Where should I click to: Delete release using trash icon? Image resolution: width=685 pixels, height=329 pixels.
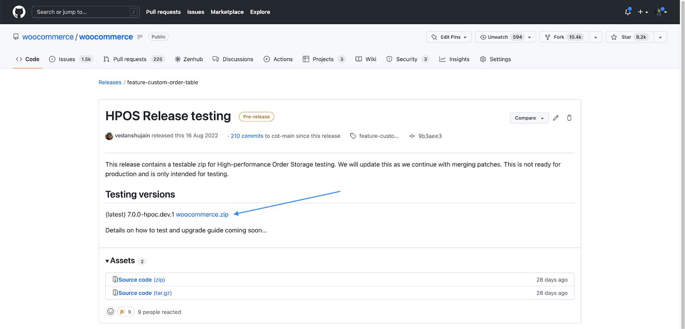click(x=569, y=118)
